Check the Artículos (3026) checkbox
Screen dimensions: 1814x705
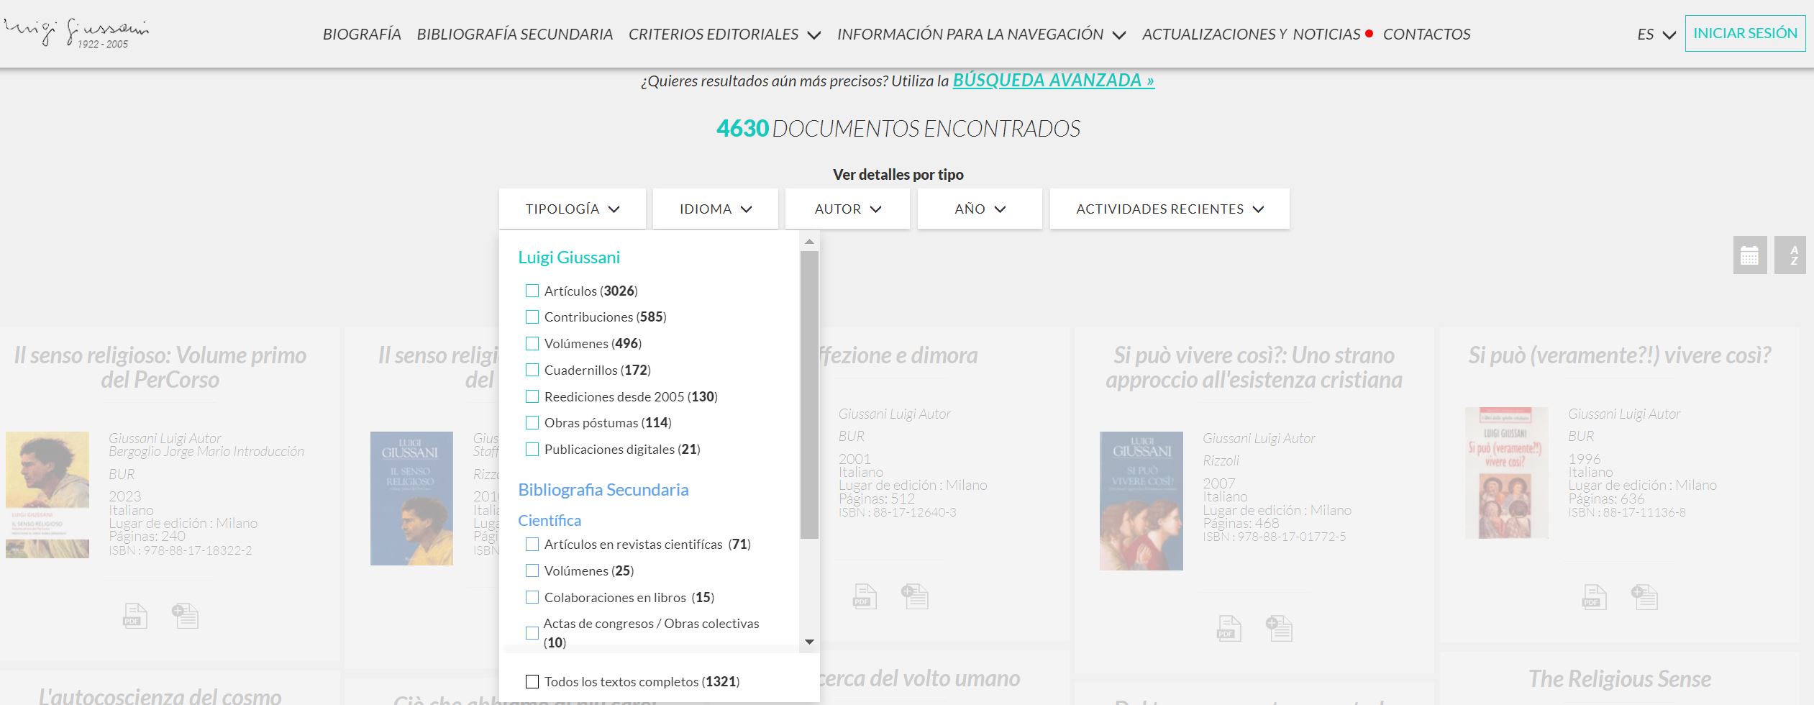[x=532, y=291]
